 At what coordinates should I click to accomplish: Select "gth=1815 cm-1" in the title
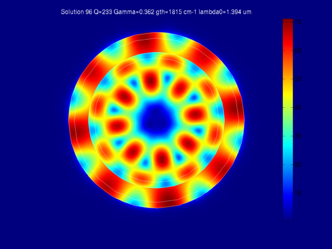[x=177, y=12]
